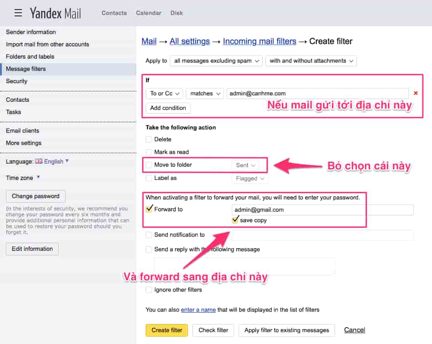Screen dimensions: 432x344
Task: Go to Folders and labels settings
Action: point(30,57)
